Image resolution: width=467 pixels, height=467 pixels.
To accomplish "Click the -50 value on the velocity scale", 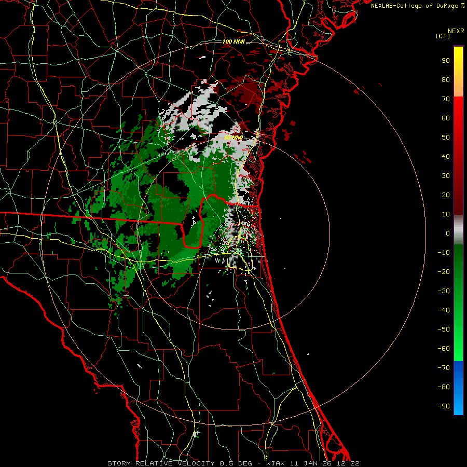I will pyautogui.click(x=444, y=329).
